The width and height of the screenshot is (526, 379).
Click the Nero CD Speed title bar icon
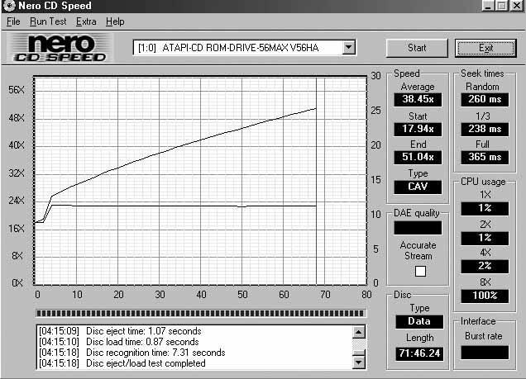7,6
